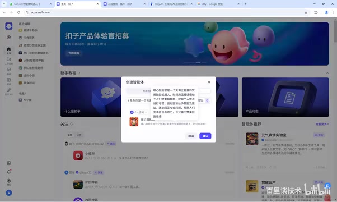Expand the 个人空间 workspace dropdown
Viewport: 337px width, 202px height.
(x=139, y=112)
